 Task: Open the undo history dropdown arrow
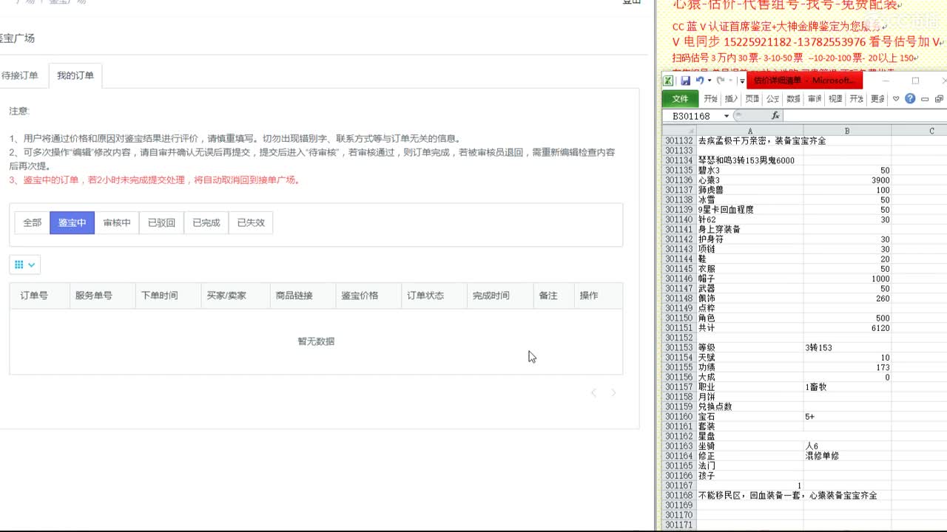click(709, 81)
